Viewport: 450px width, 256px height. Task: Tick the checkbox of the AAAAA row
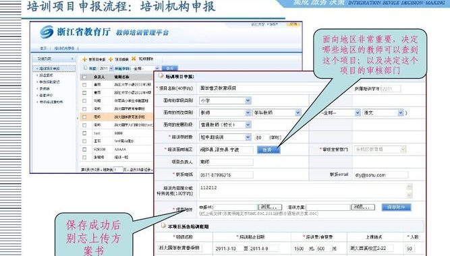click(x=84, y=150)
